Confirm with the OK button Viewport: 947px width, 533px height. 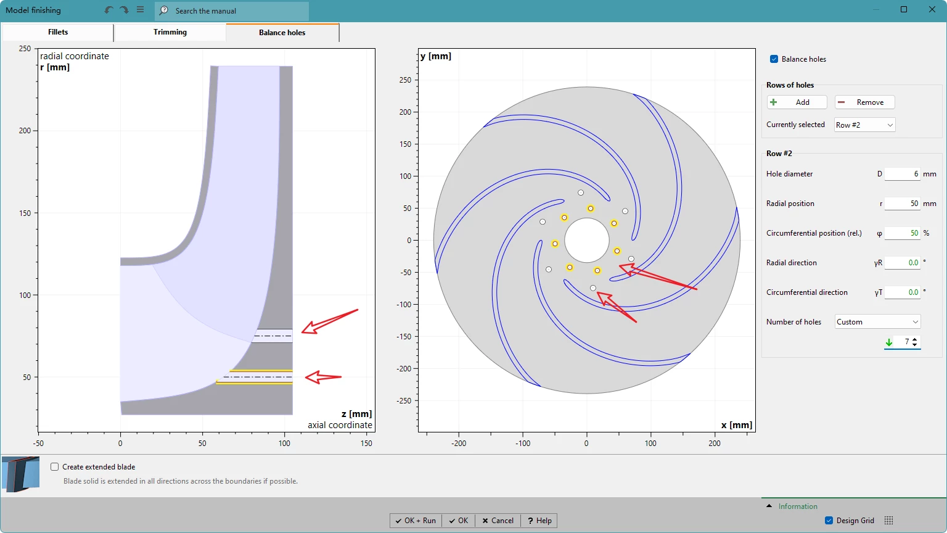(459, 521)
